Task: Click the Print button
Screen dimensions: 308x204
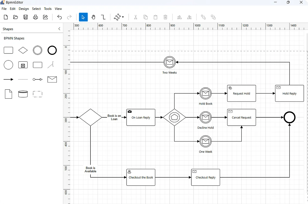Action: pos(35,17)
